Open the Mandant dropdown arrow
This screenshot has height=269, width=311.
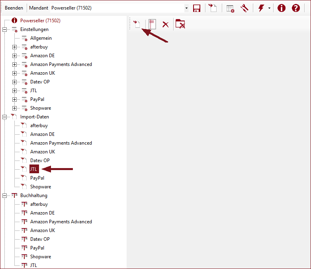pyautogui.click(x=186, y=8)
